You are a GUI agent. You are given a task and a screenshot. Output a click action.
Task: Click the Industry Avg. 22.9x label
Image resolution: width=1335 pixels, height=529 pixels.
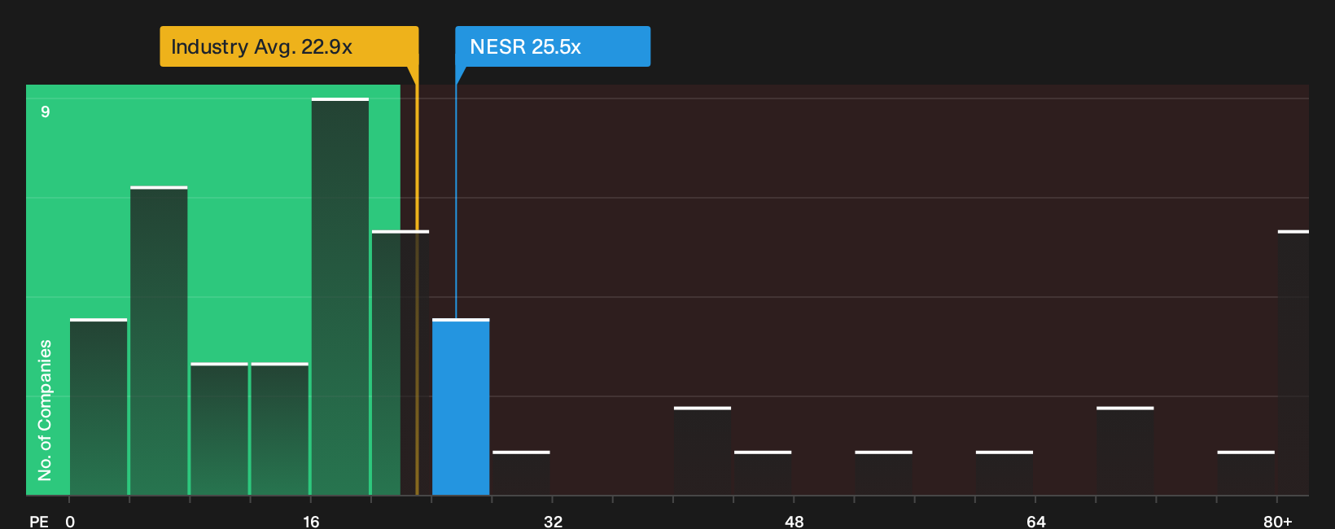289,46
